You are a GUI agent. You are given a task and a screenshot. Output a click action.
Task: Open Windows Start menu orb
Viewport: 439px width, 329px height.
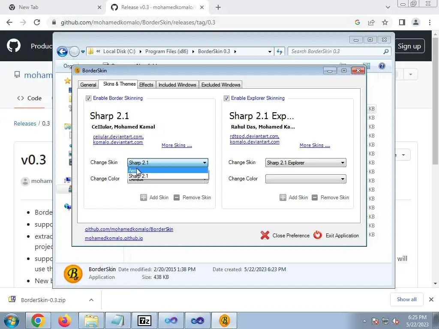[x=12, y=320]
